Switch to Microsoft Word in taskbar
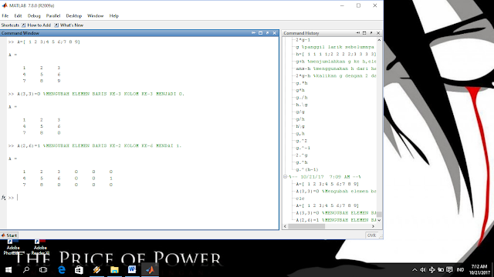494x277 pixels. (x=132, y=270)
